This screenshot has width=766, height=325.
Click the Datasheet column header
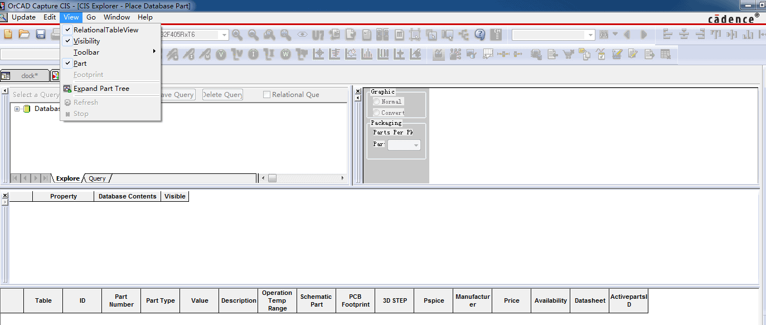[x=590, y=300]
